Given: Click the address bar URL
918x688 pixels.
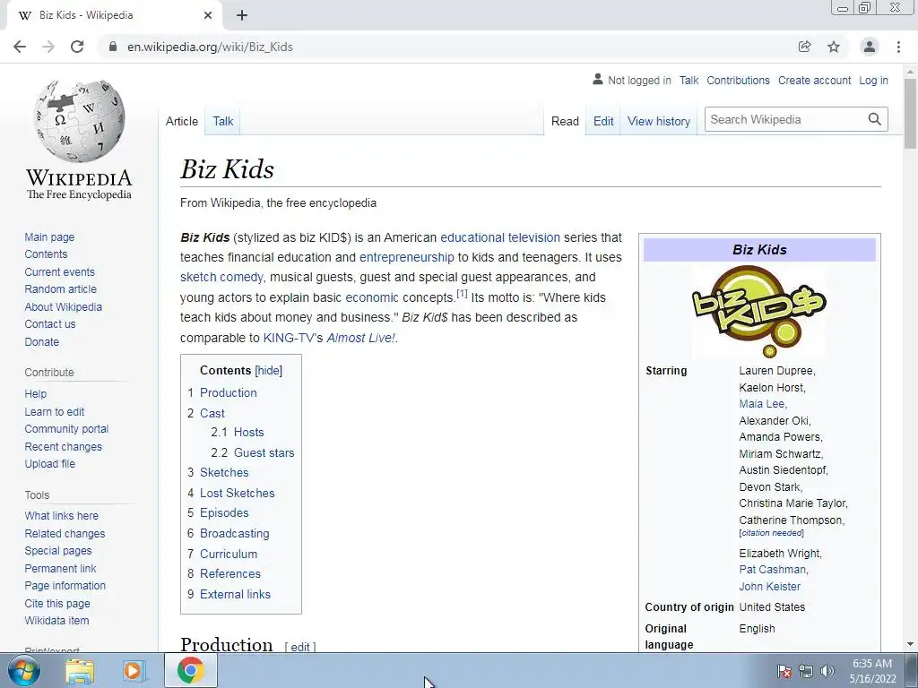Looking at the screenshot, I should click(x=210, y=47).
